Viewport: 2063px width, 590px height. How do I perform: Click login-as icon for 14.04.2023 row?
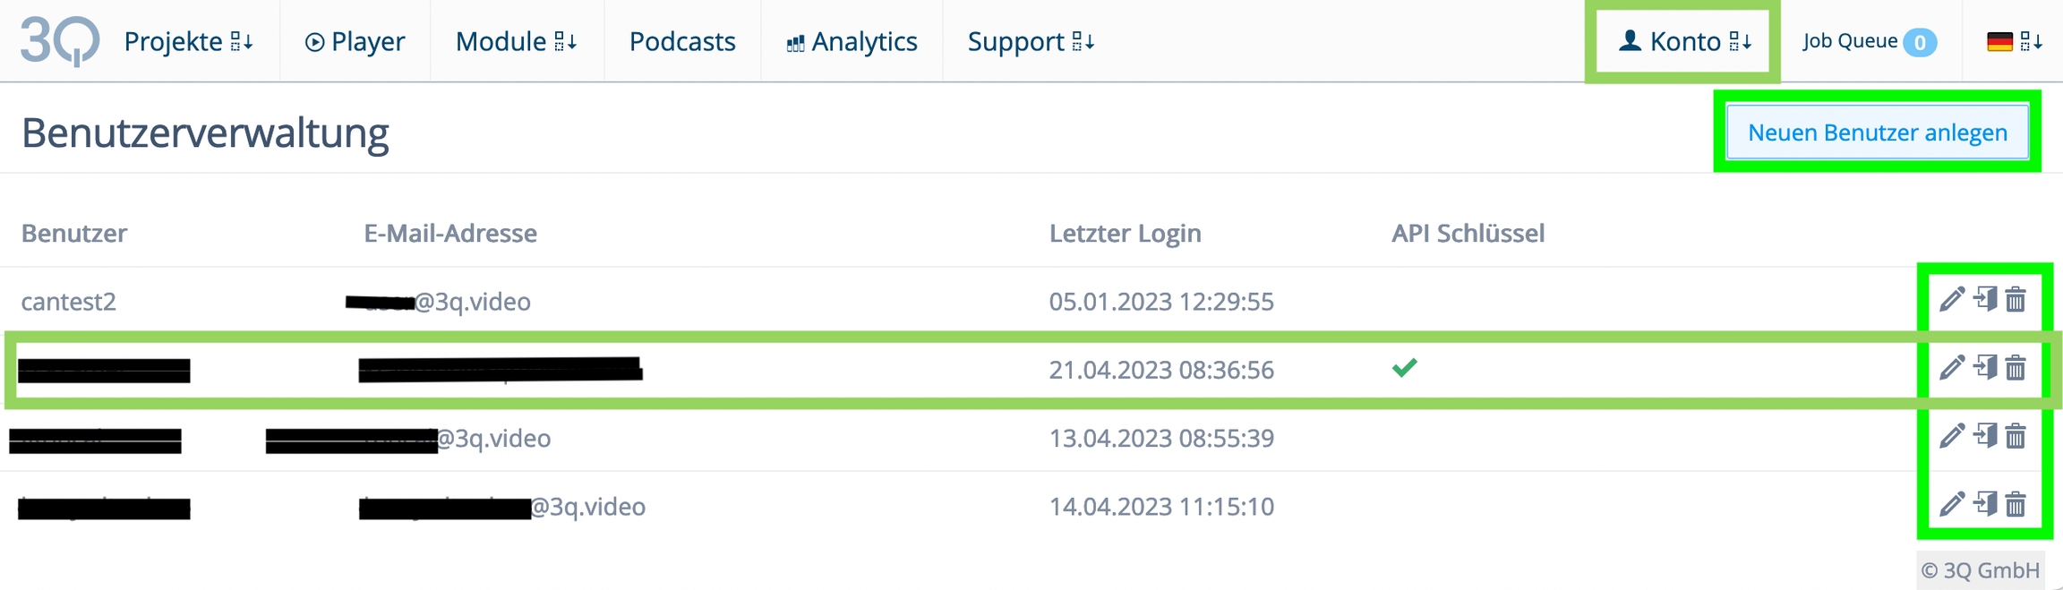click(1985, 505)
